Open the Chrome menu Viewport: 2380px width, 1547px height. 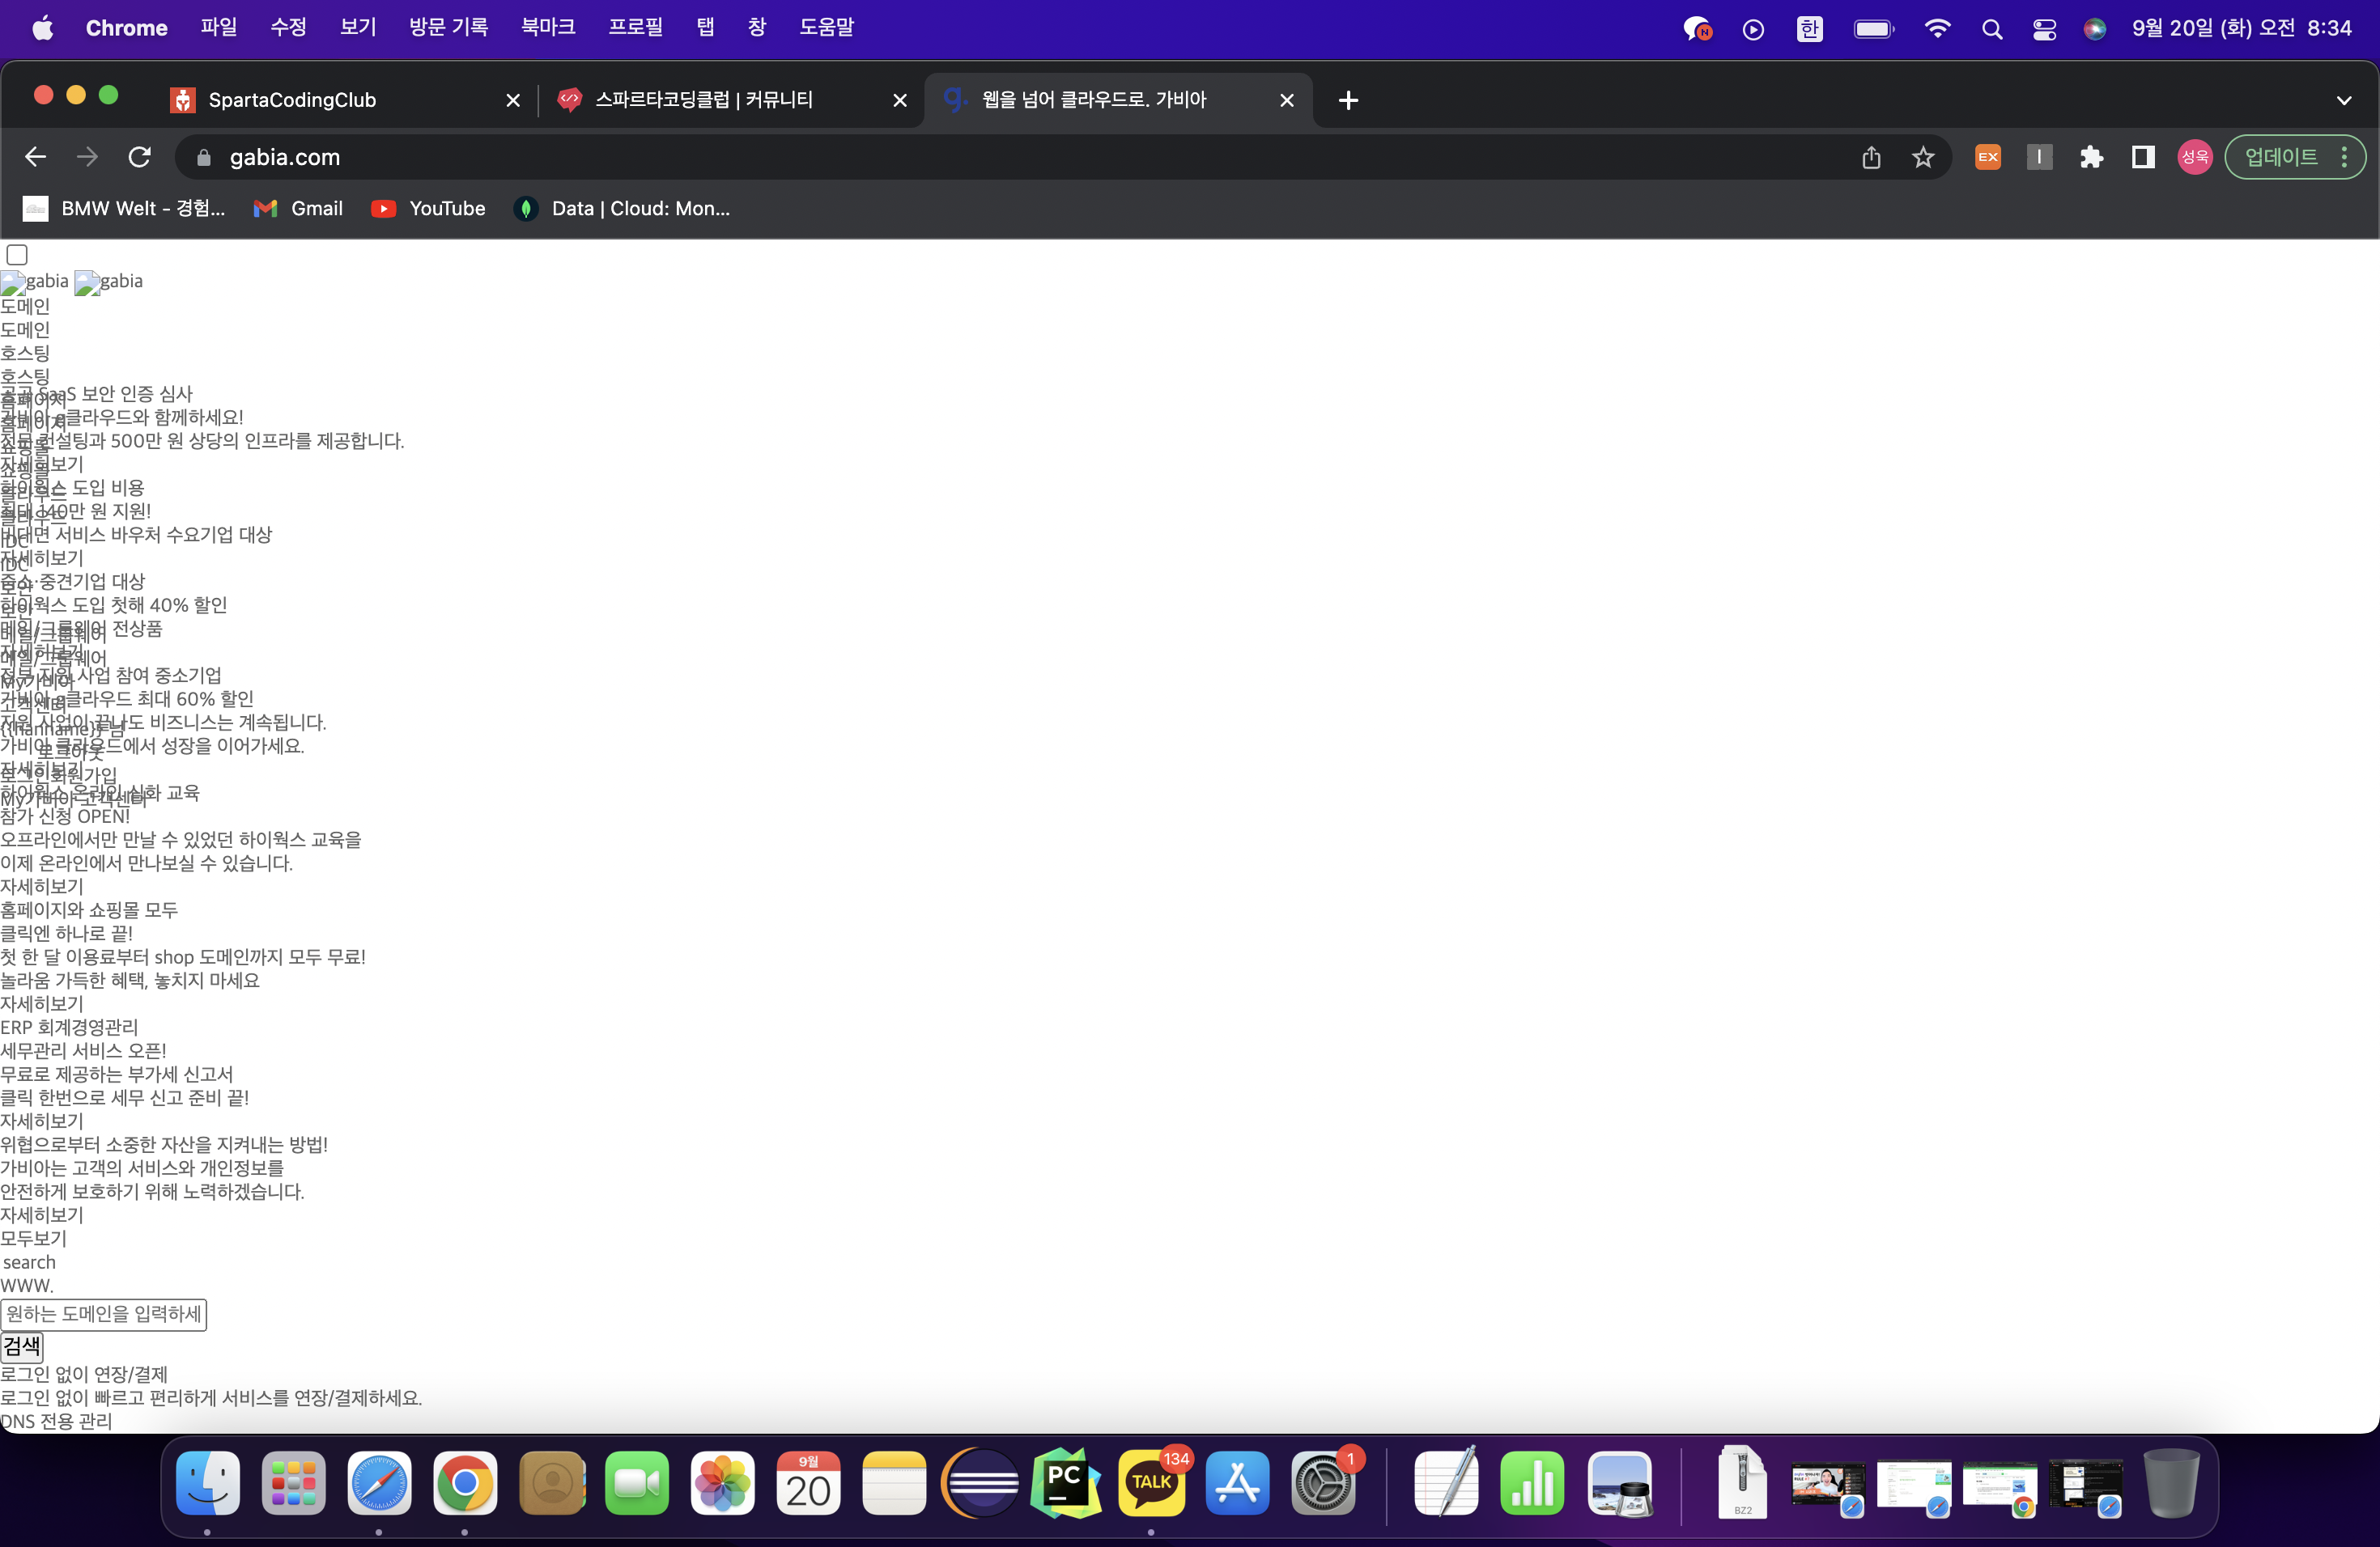[x=127, y=28]
